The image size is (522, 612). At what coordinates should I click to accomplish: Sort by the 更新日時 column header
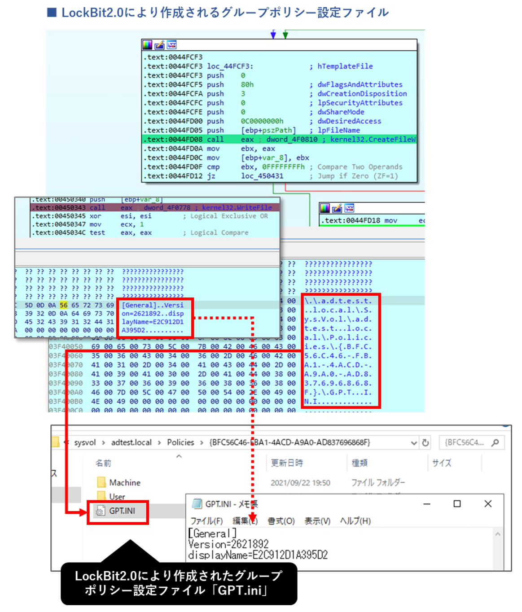(x=287, y=463)
